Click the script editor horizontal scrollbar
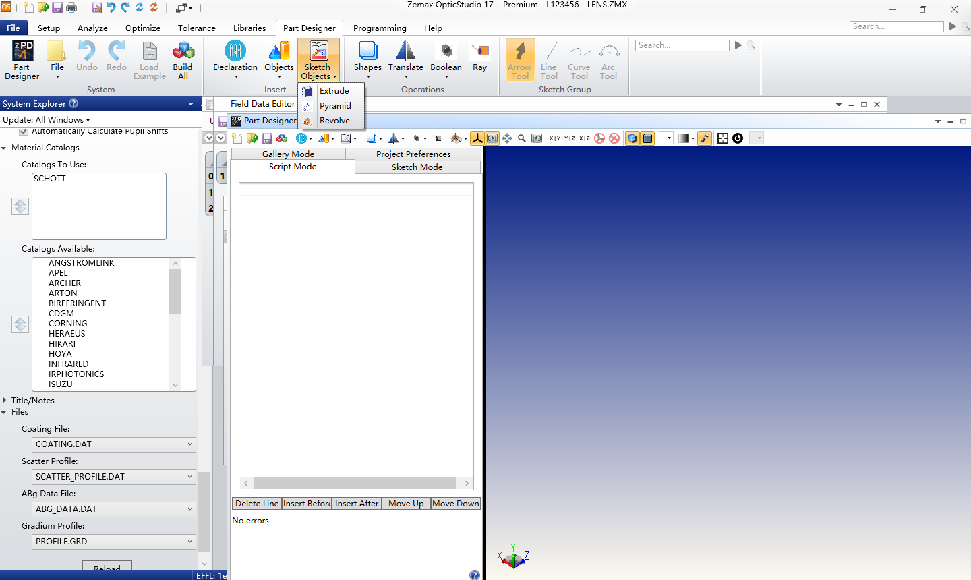 coord(356,484)
